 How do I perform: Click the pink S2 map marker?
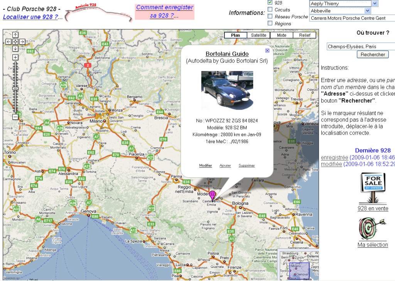pos(213,196)
